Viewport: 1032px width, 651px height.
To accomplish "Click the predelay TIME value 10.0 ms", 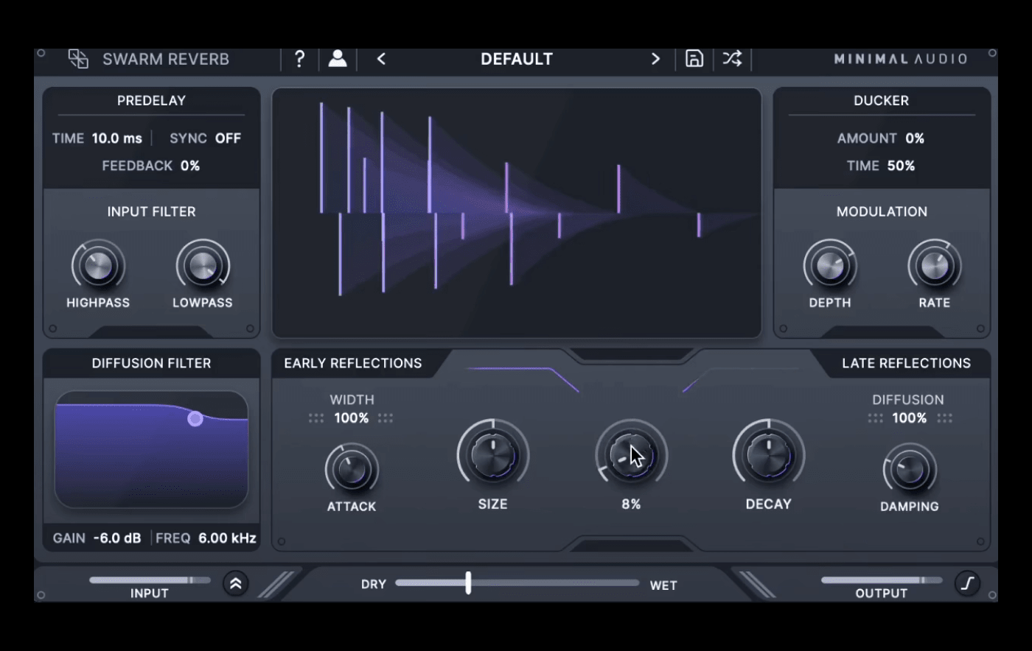I will pyautogui.click(x=117, y=138).
